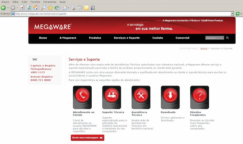Expand the address bar dropdown arrow
The height and width of the screenshot is (144, 243).
tap(232, 13)
